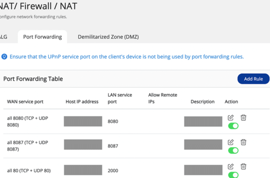Click the Add Rule button

(253, 79)
